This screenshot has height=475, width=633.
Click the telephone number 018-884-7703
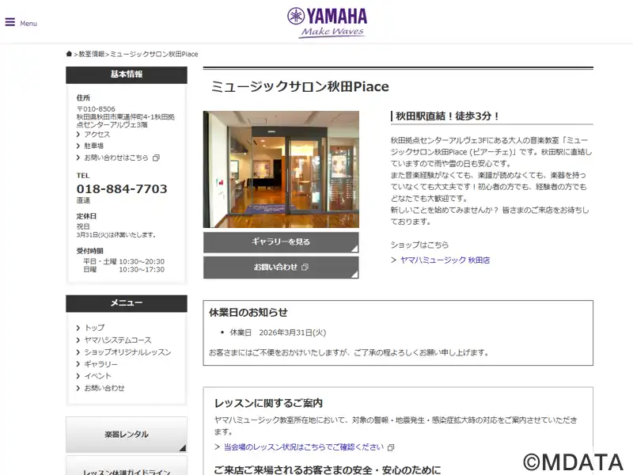122,188
